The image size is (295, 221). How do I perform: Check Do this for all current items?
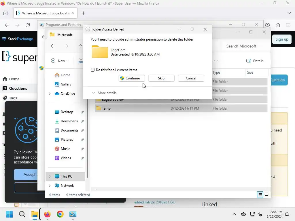click(x=92, y=70)
